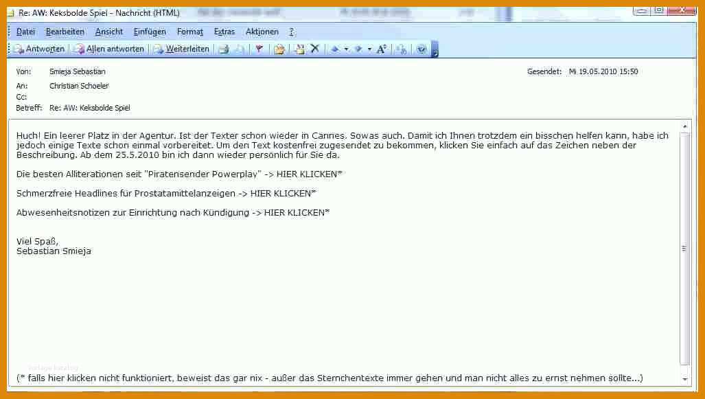Click the subject Re: AW: Keksbolde Spiel
Viewport: 705px width, 399px height.
[90, 108]
